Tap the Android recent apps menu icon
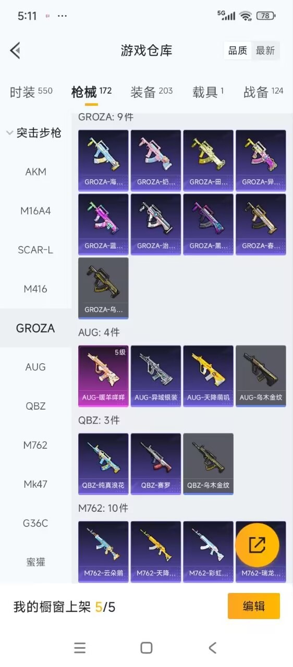 pos(80,648)
